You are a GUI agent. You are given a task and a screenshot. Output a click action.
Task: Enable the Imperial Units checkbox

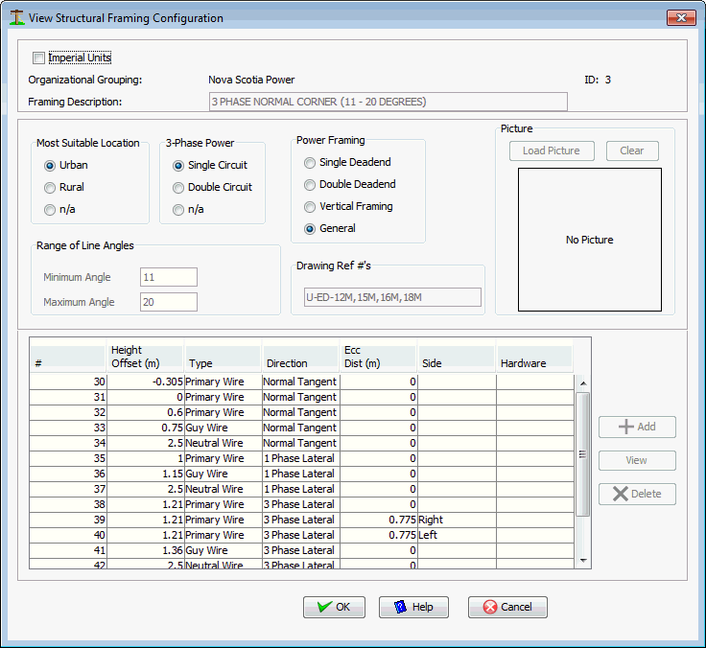39,58
